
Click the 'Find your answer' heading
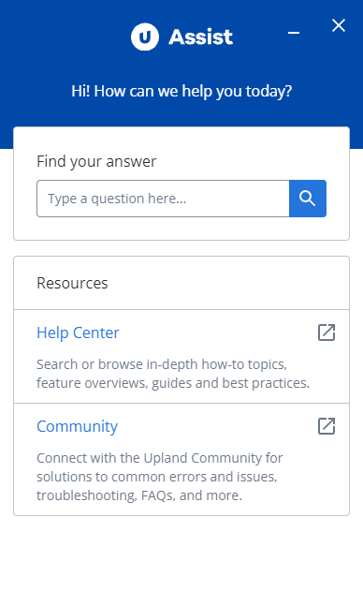pos(96,161)
